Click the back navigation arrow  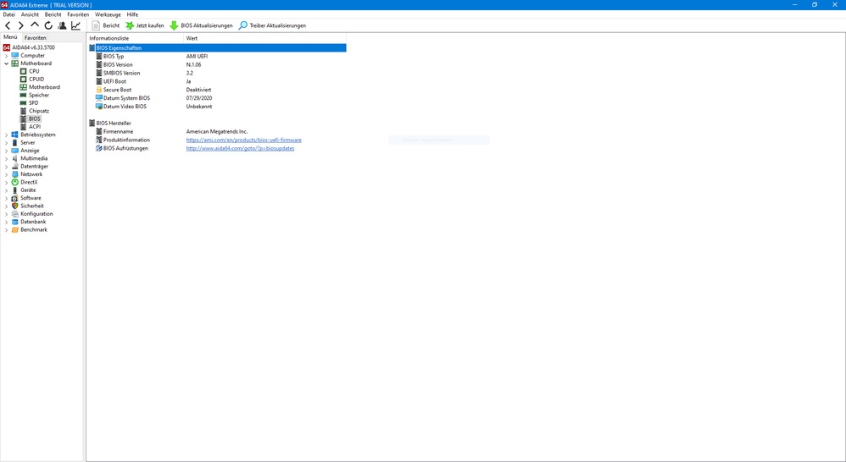pyautogui.click(x=8, y=25)
